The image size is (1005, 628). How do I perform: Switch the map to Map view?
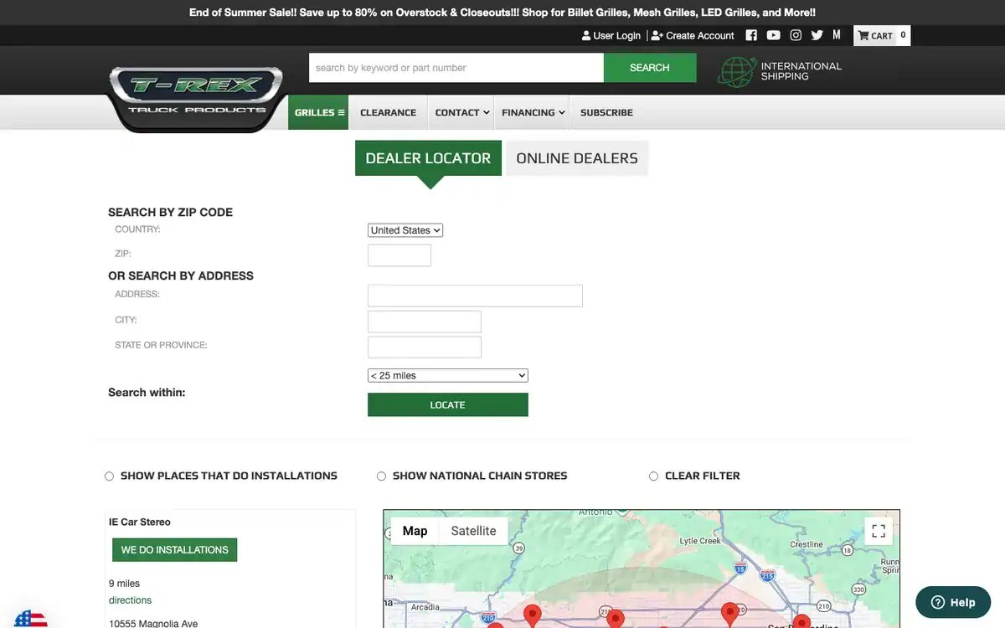[415, 531]
